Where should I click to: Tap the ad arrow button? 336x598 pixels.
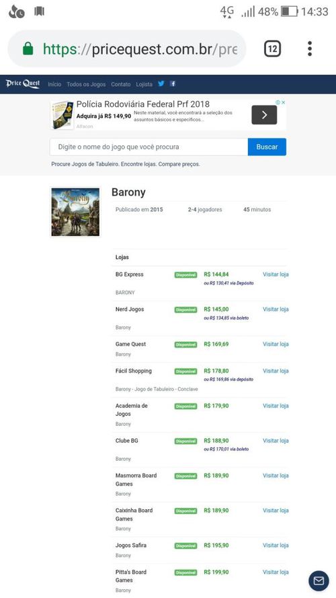264,115
